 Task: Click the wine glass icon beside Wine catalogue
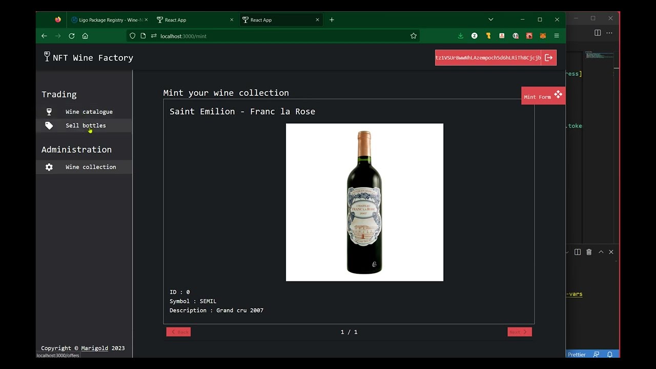[x=49, y=112]
